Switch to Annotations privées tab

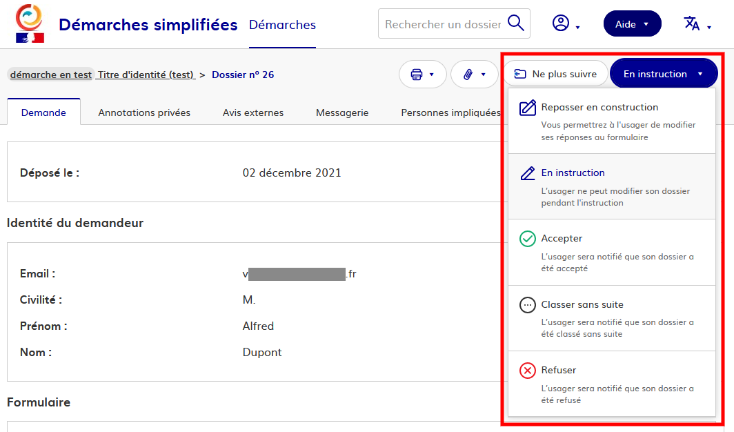[144, 112]
